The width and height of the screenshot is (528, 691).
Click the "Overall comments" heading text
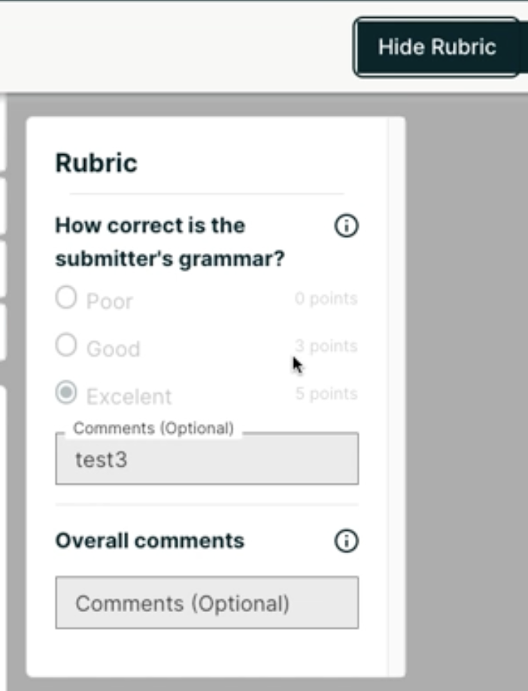[x=150, y=540]
